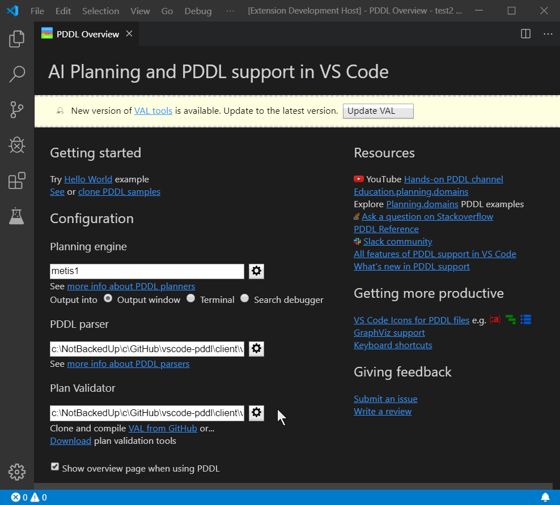Open Planning.domains link
Image resolution: width=560 pixels, height=505 pixels.
[422, 204]
